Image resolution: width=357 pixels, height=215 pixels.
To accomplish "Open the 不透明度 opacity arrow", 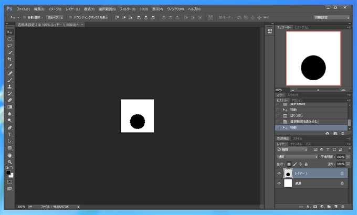I will click(x=348, y=157).
